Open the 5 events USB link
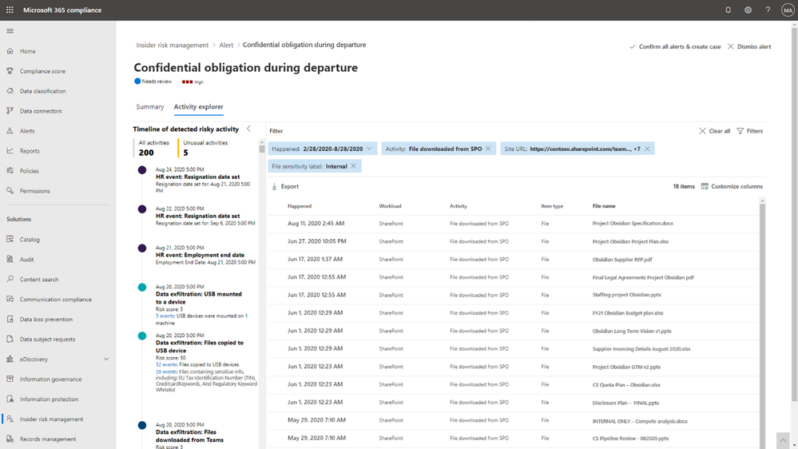 point(165,316)
